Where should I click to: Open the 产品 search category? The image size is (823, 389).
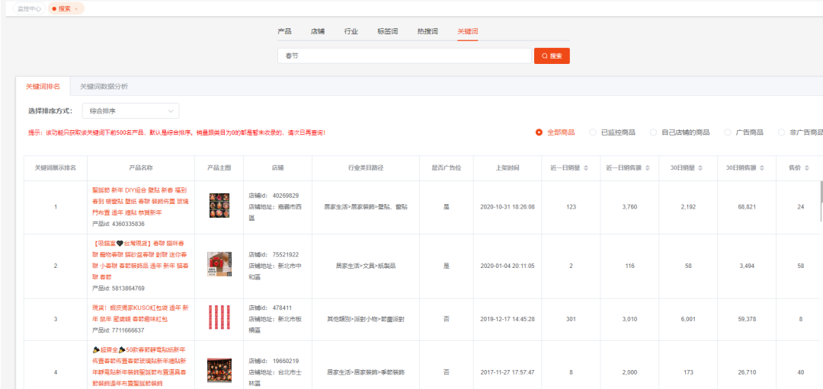[x=284, y=31]
